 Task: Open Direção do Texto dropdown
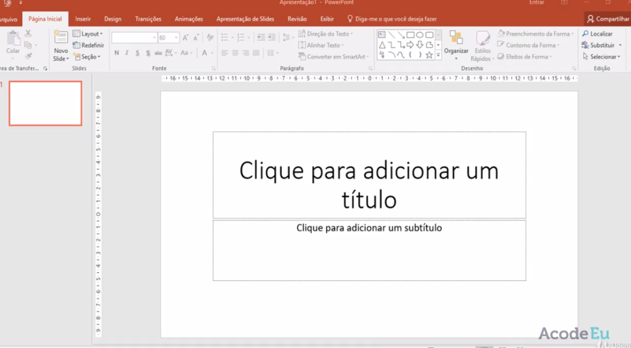pos(326,34)
